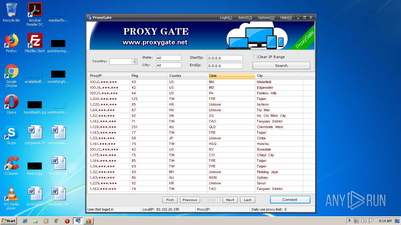The width and height of the screenshot is (401, 225).
Task: Sort by Country column header
Action: (187, 76)
